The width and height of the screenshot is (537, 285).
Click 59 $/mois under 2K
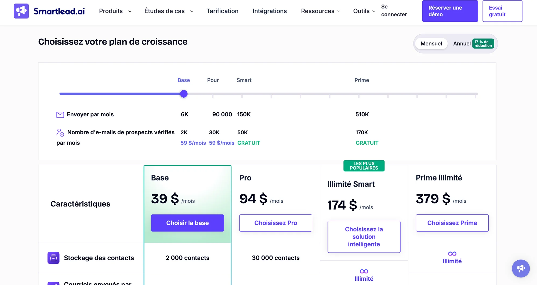tap(193, 143)
